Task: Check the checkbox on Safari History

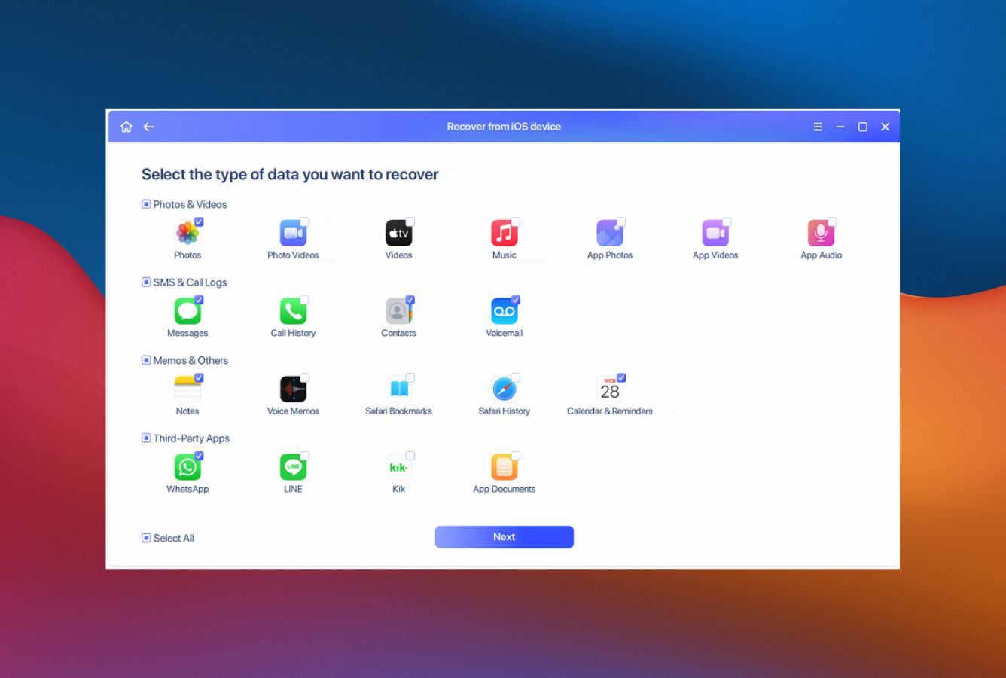Action: pyautogui.click(x=515, y=378)
